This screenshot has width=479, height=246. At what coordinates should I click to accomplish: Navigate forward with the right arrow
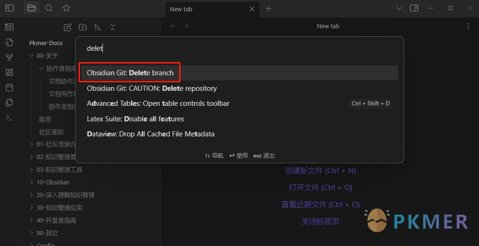[x=186, y=26]
